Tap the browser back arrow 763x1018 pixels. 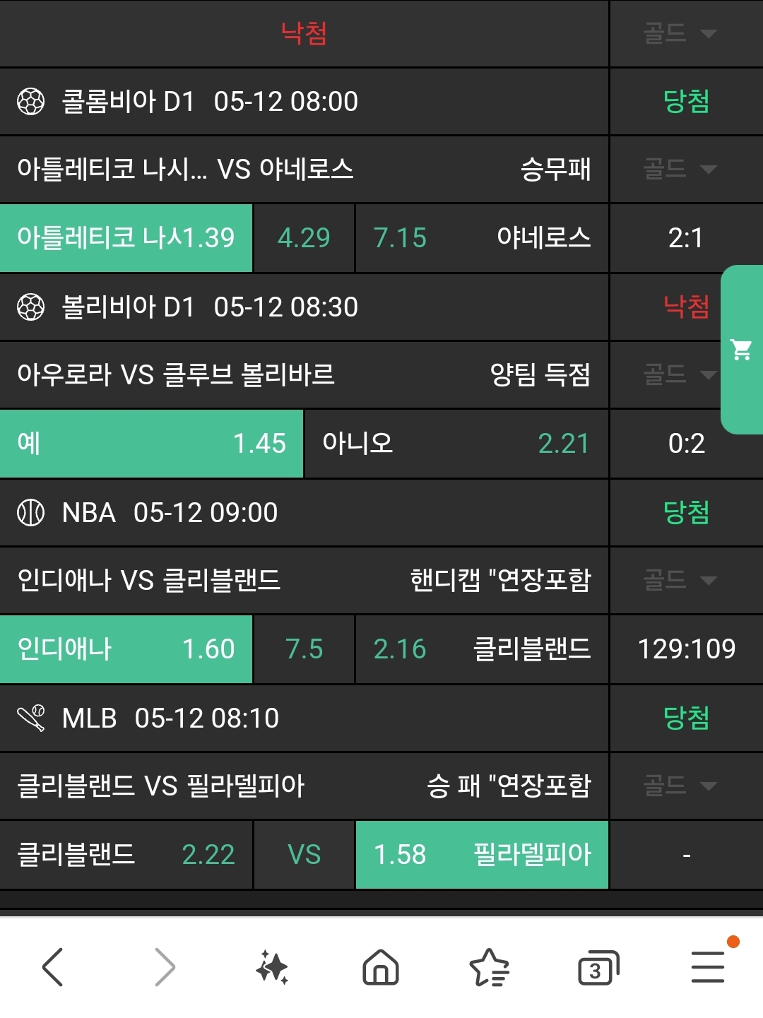pyautogui.click(x=53, y=966)
